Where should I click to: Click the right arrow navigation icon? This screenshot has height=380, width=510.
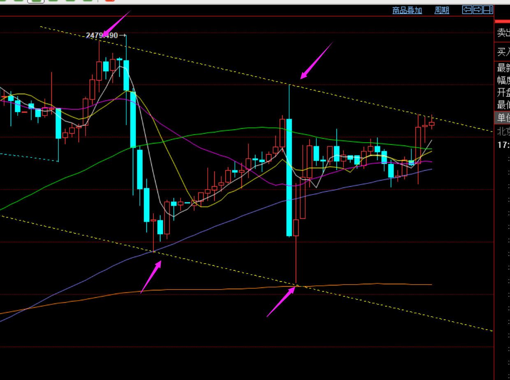click(x=478, y=9)
